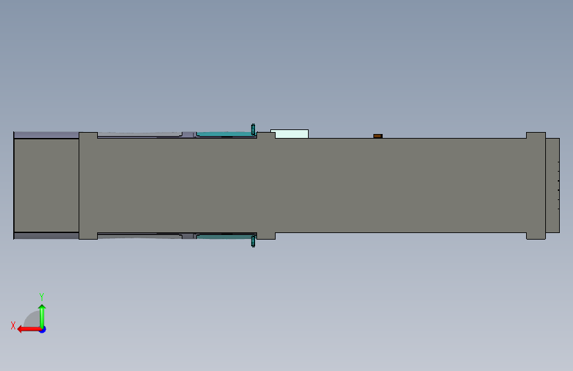Select the teal ring above the middle flange
The height and width of the screenshot is (371, 573).
tap(253, 129)
